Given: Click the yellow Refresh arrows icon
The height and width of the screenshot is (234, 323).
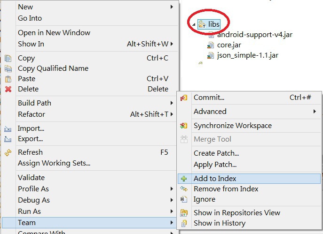Looking at the screenshot, I should click(x=8, y=153).
